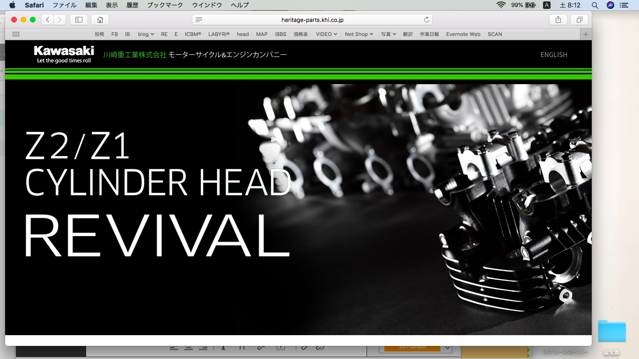Show Reader view icon in address bar

point(199,20)
